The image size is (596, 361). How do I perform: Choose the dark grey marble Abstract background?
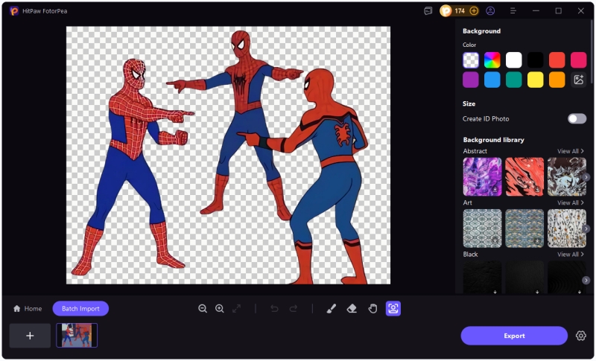point(567,177)
